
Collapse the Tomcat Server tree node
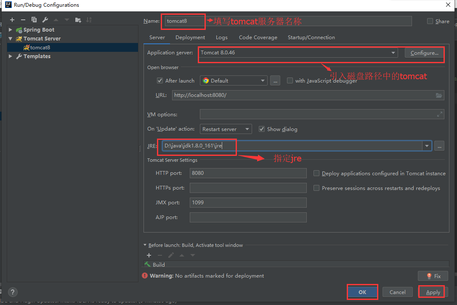11,38
